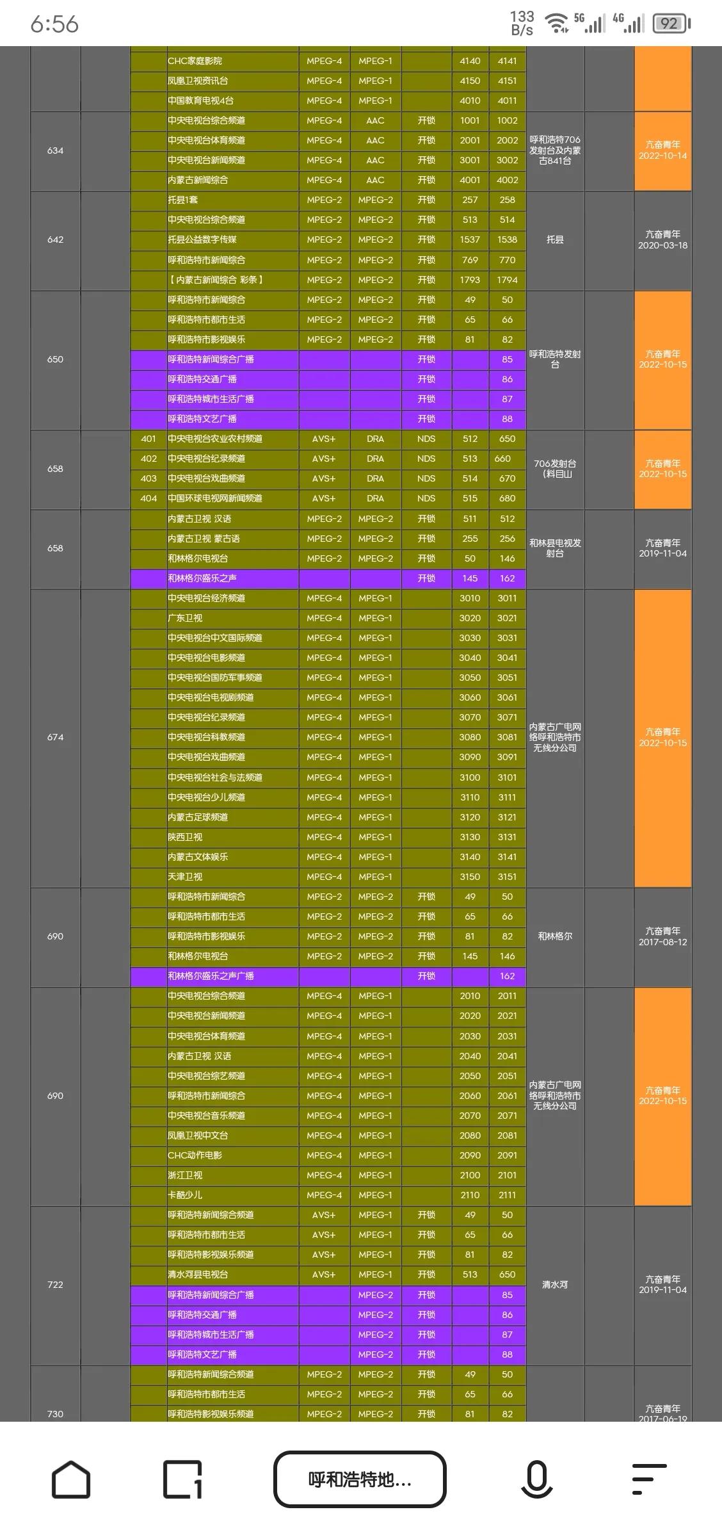Viewport: 722px width, 1537px height.
Task: Click 和林县电视发射台 location cell
Action: [555, 548]
